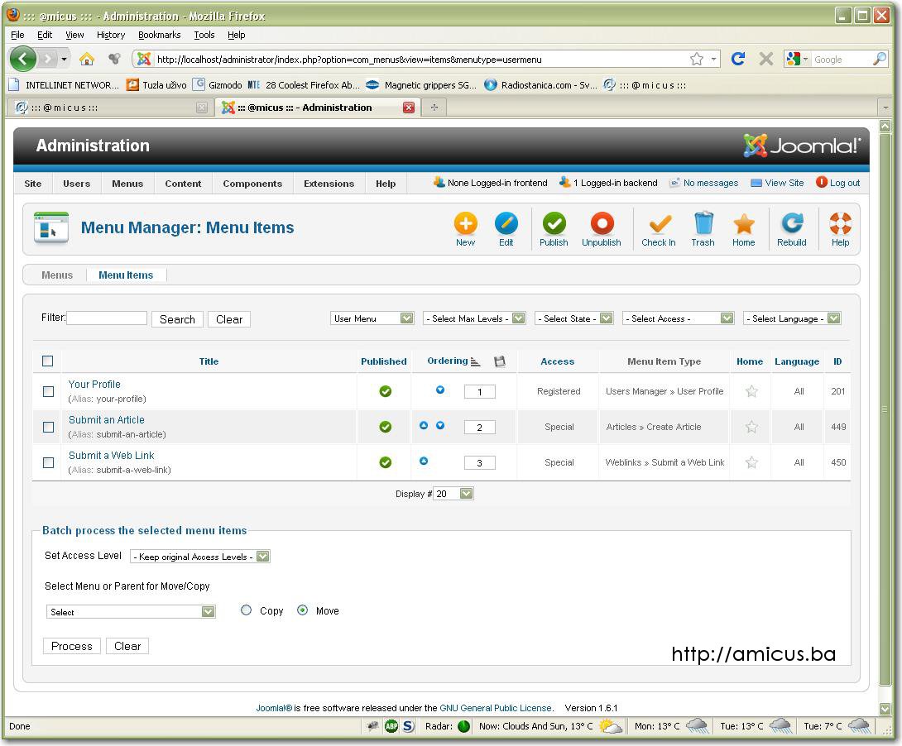
Task: Open the Content admin menu
Action: click(183, 184)
